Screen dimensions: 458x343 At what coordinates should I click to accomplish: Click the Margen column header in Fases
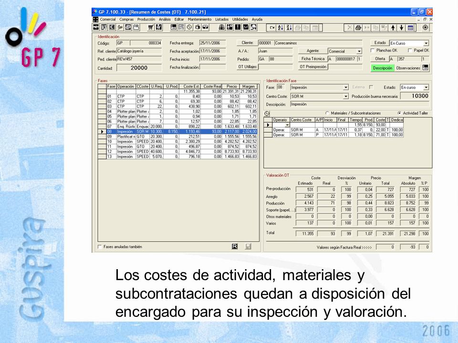(248, 87)
